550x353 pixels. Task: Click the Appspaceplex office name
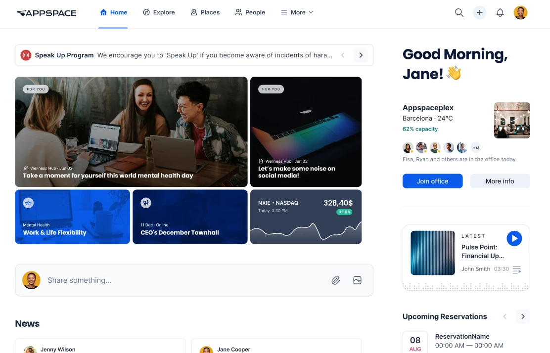click(x=428, y=108)
